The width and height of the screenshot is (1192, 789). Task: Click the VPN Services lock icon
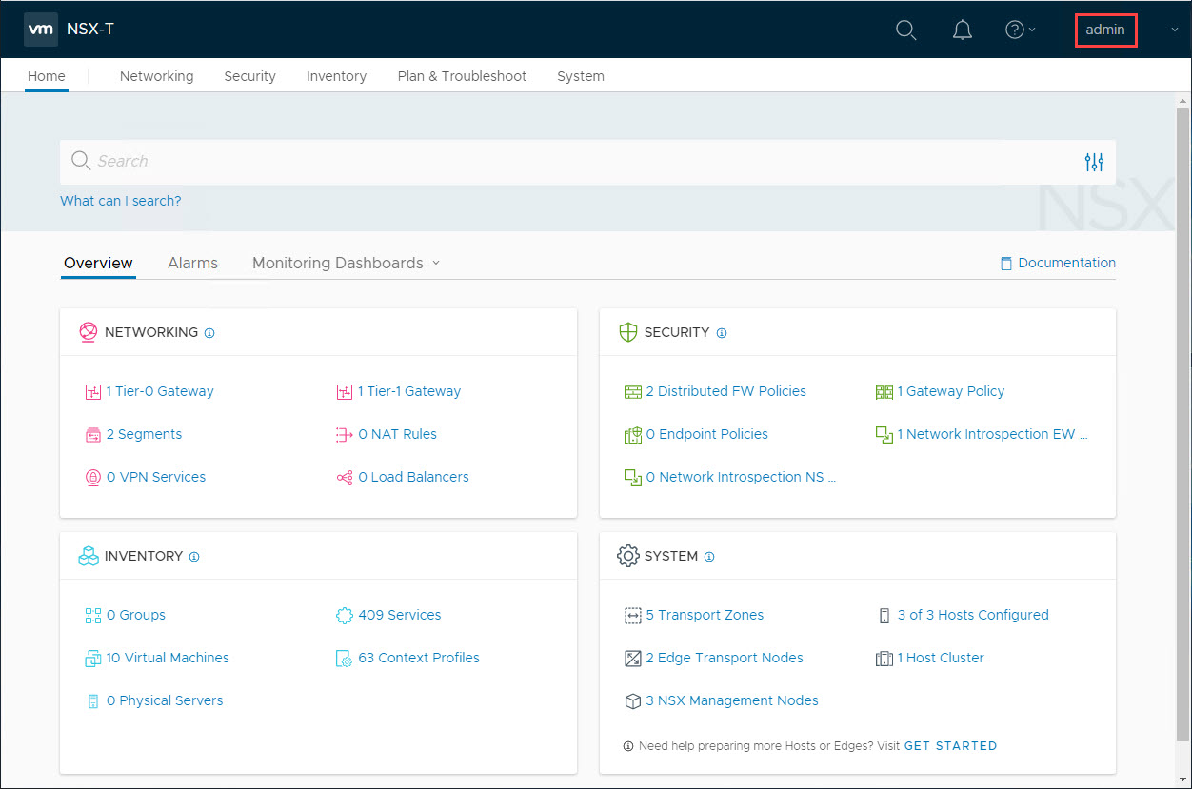click(x=92, y=478)
